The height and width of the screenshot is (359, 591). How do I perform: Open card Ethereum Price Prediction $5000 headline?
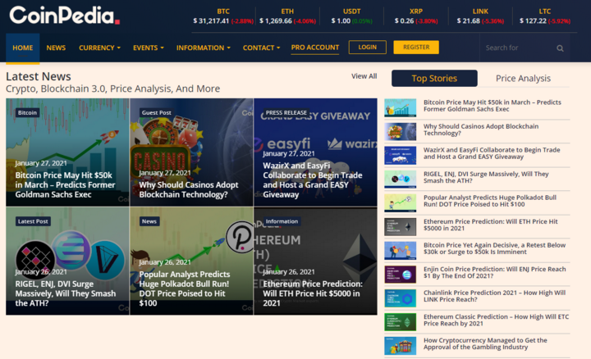click(x=313, y=293)
